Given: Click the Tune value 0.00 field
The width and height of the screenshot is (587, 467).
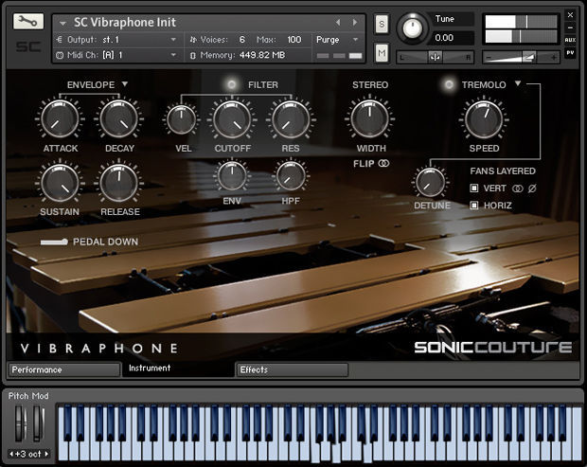Looking at the screenshot, I should click(x=453, y=38).
